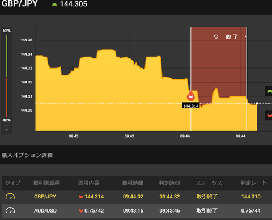Click the gauge icon in the AUD/USD row
Image resolution: width=272 pixels, height=220 pixels.
coord(10,210)
